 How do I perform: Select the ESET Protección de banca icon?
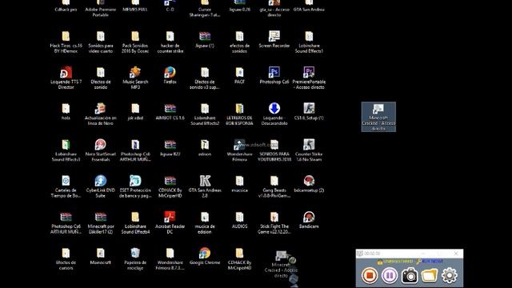point(135,186)
